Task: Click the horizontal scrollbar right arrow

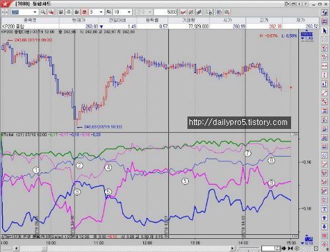Action: [x=232, y=248]
